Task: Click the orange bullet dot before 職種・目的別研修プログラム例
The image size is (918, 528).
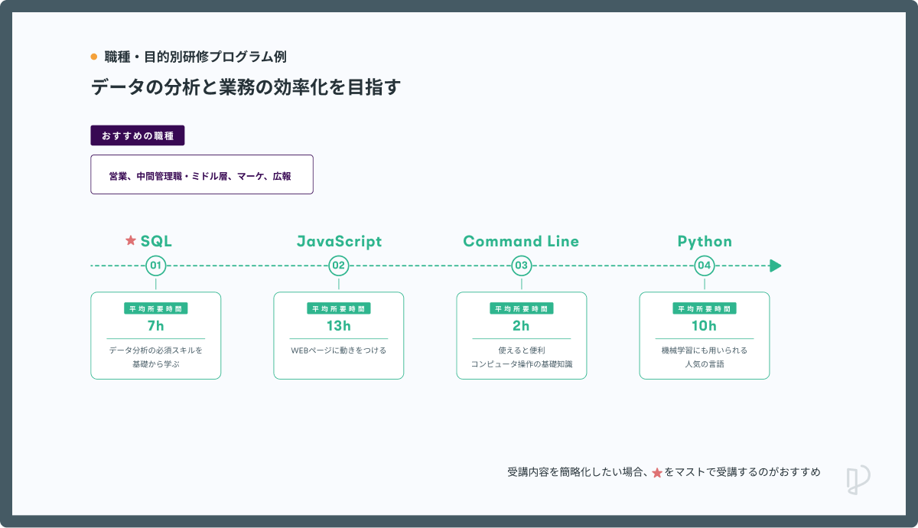Action: (x=94, y=57)
